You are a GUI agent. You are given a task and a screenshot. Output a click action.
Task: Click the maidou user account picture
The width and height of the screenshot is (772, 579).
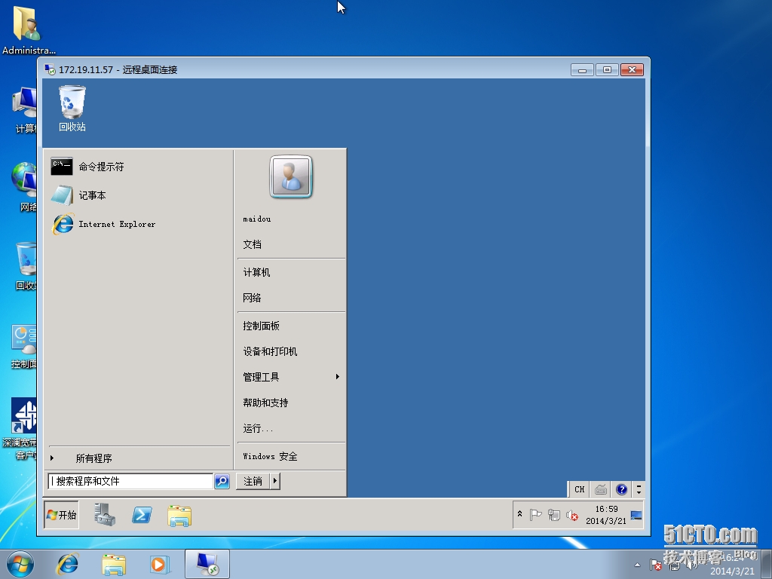pyautogui.click(x=291, y=176)
